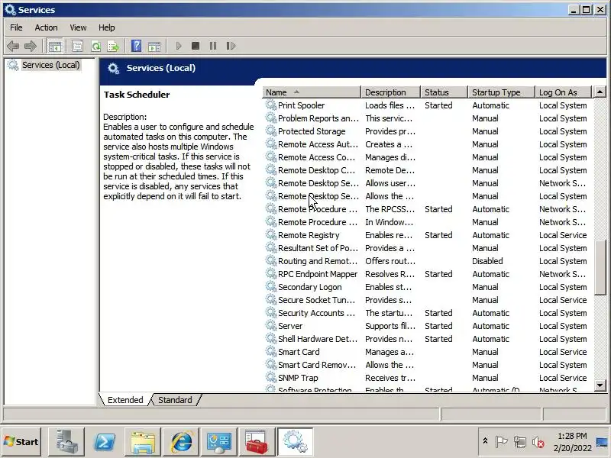Select the Remote Access Co... service
Screen dimensions: 611x458
[428, 157]
